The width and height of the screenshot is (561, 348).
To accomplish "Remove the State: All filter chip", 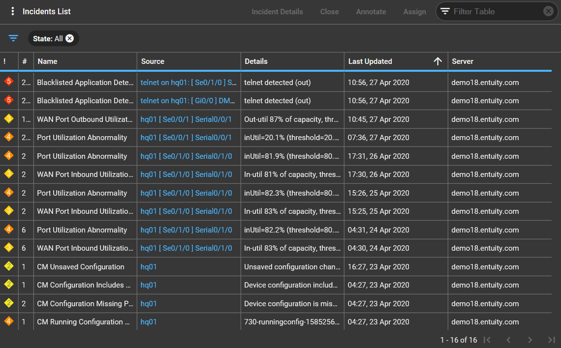I will (x=70, y=39).
